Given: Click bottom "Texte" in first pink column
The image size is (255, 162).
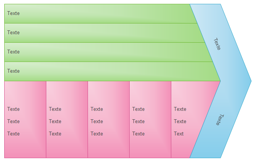Looking at the screenshot, I should (14, 134).
